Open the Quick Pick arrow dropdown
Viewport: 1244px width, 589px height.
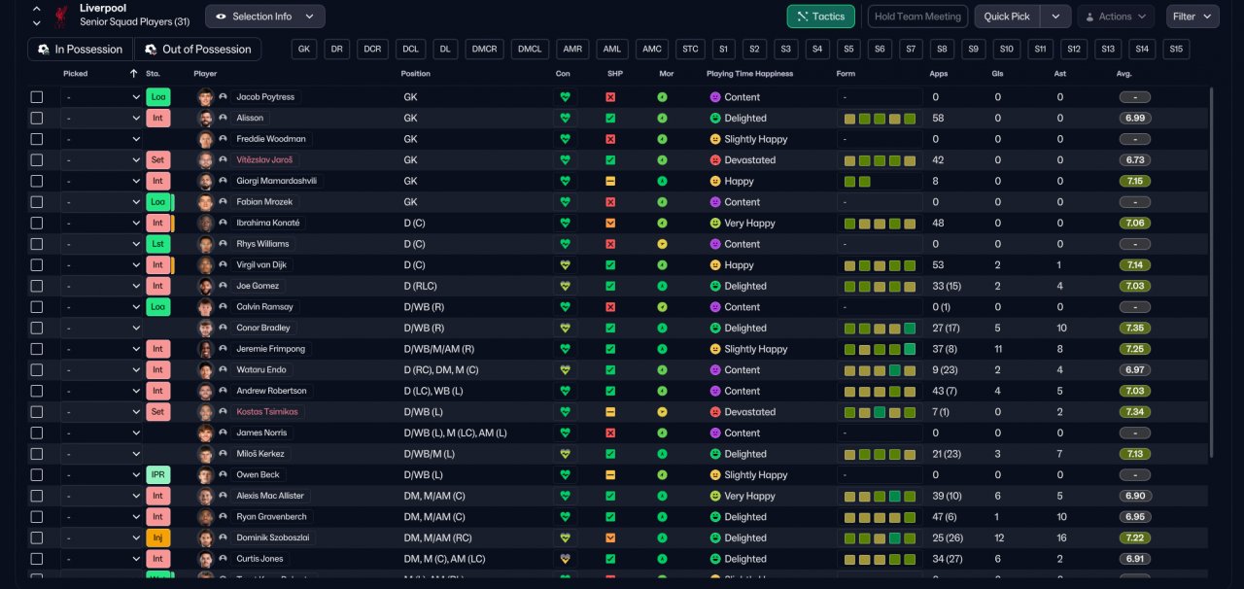[x=1055, y=17]
